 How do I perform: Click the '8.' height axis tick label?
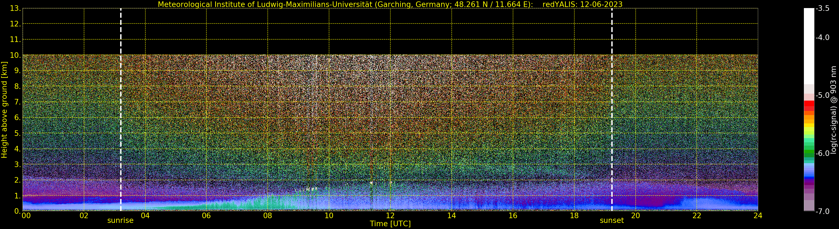(x=17, y=86)
